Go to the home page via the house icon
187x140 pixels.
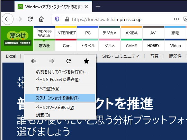(x=41, y=19)
